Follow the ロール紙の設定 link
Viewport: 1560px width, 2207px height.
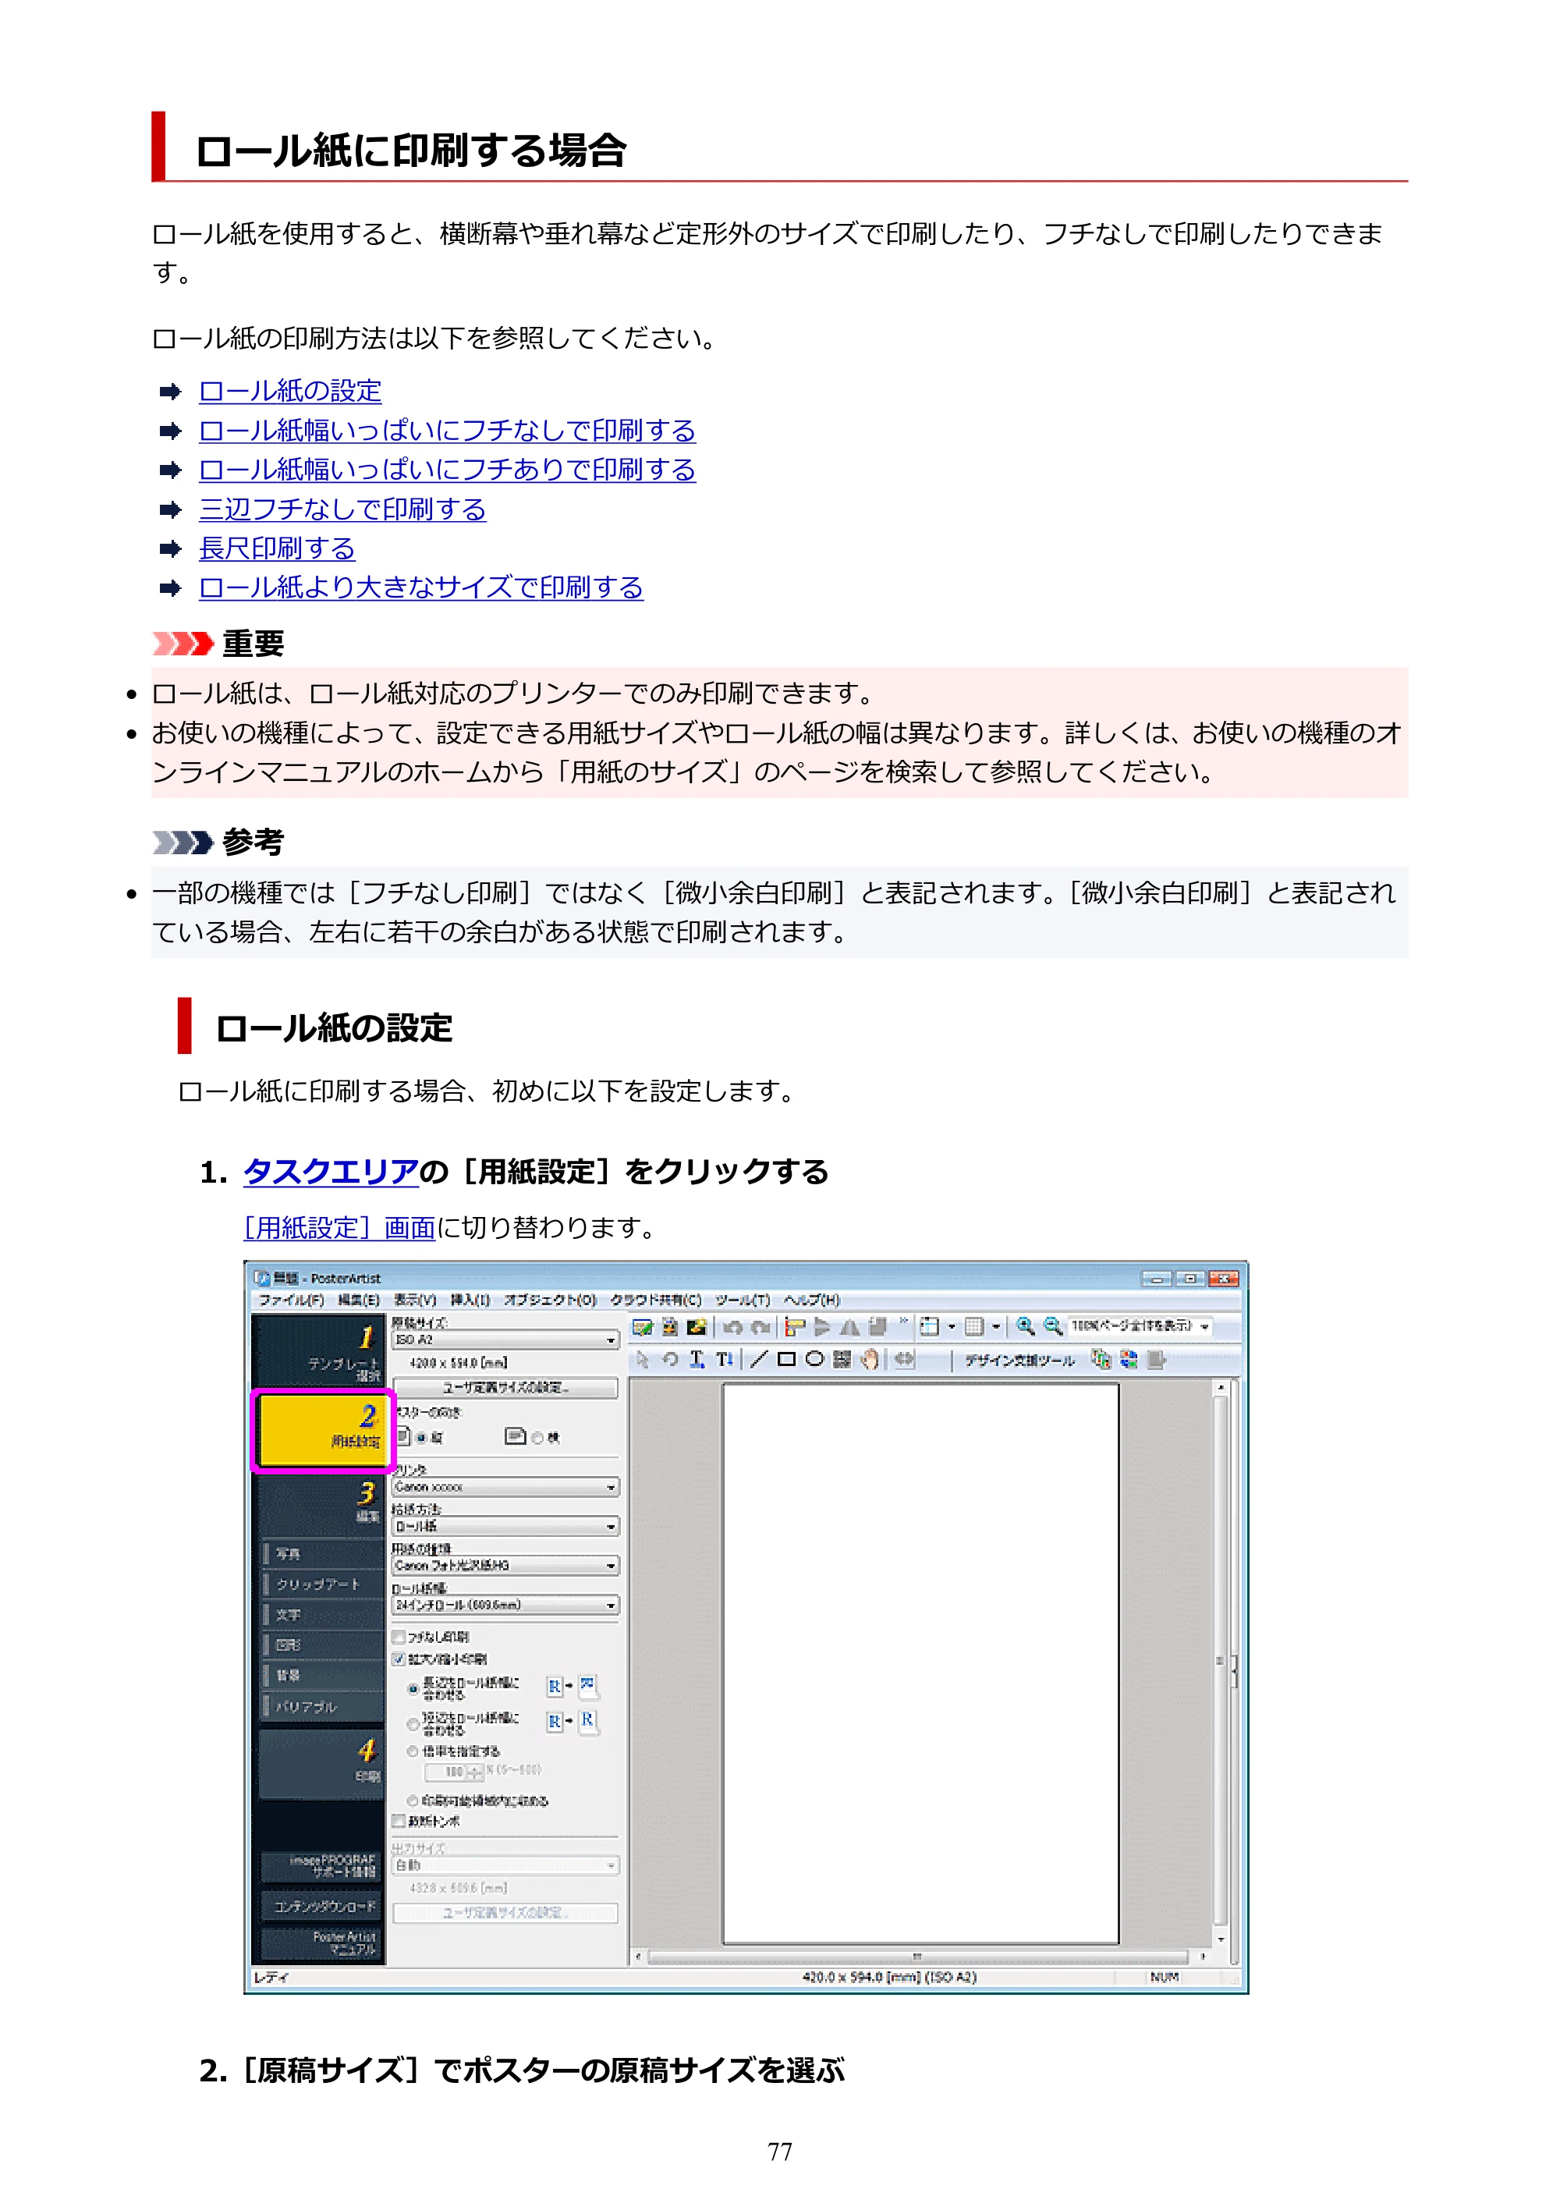point(290,390)
